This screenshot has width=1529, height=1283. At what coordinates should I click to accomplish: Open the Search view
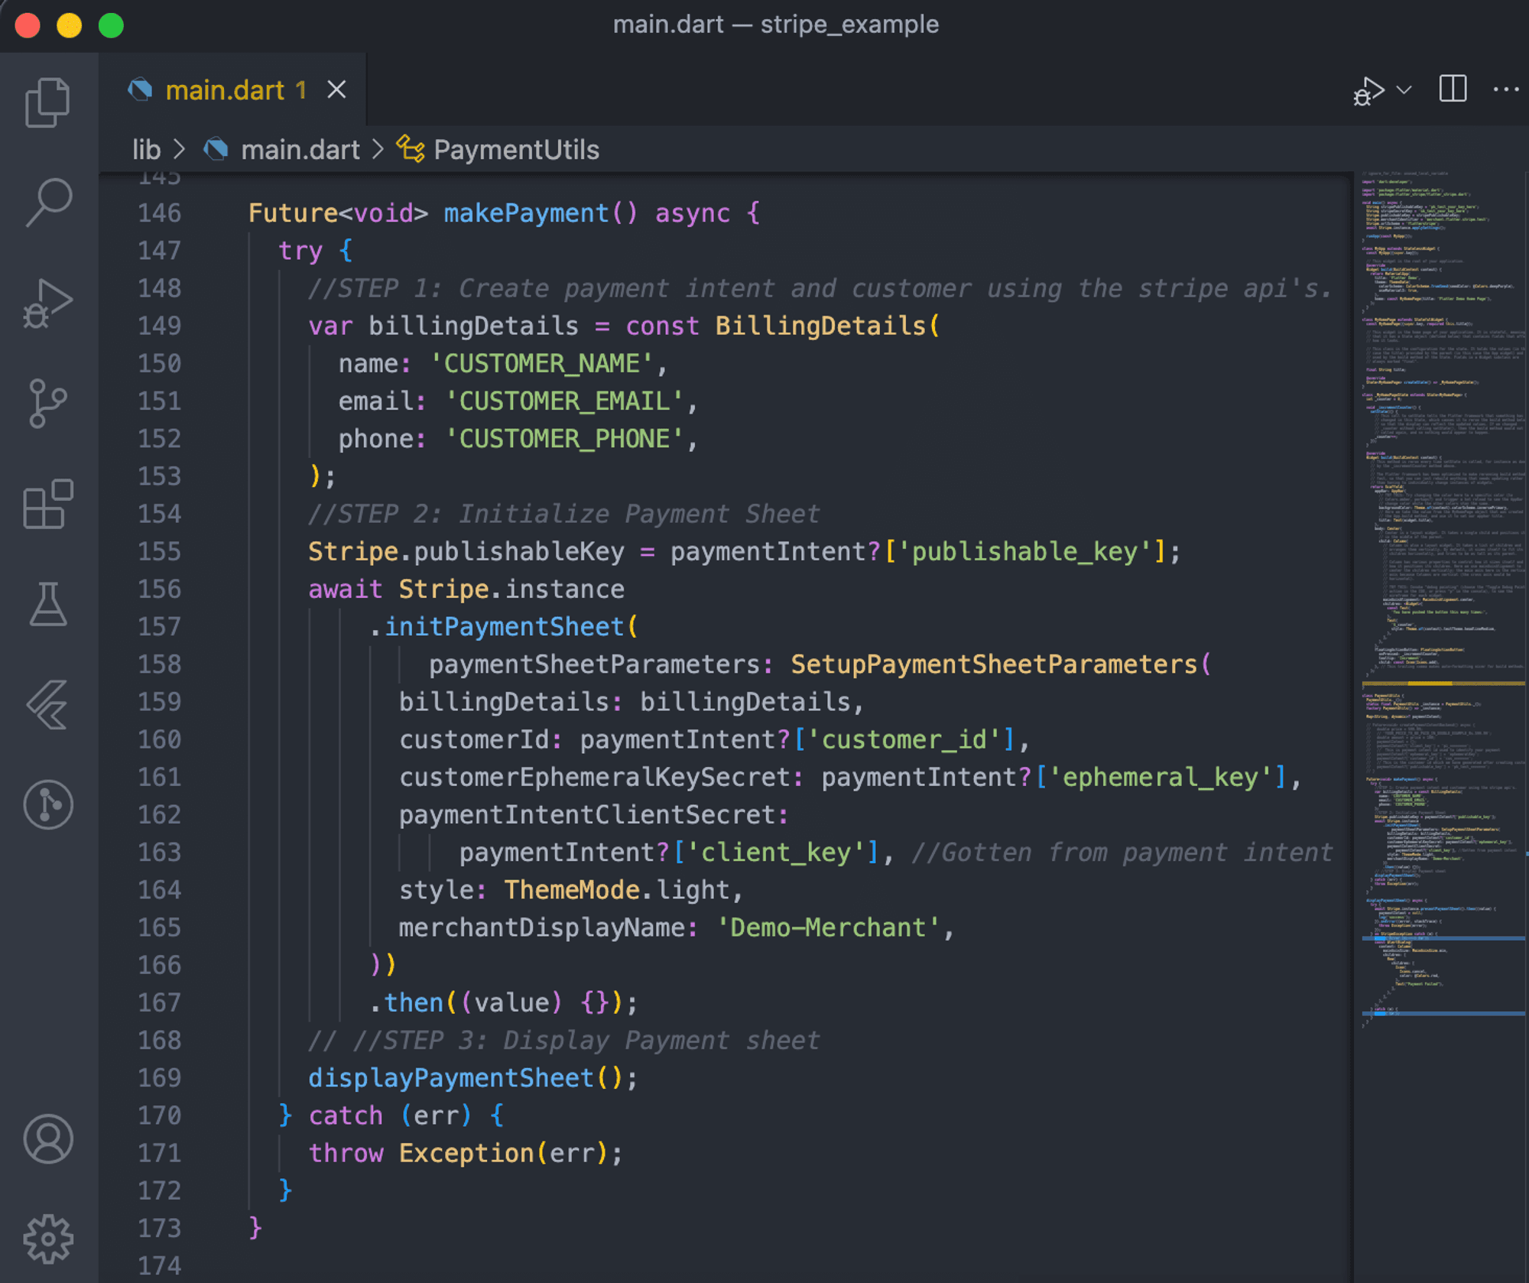point(47,202)
